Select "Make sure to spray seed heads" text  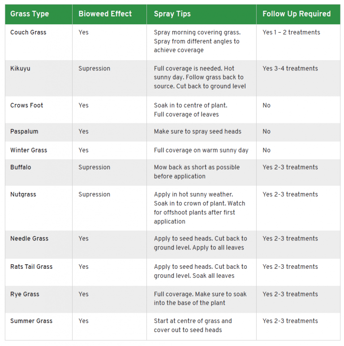click(198, 131)
